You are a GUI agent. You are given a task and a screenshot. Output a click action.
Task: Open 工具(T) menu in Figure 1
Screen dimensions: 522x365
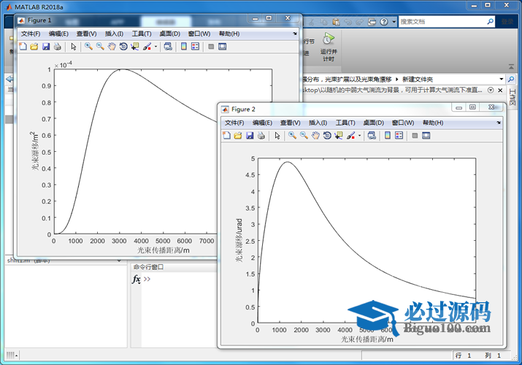coord(142,34)
